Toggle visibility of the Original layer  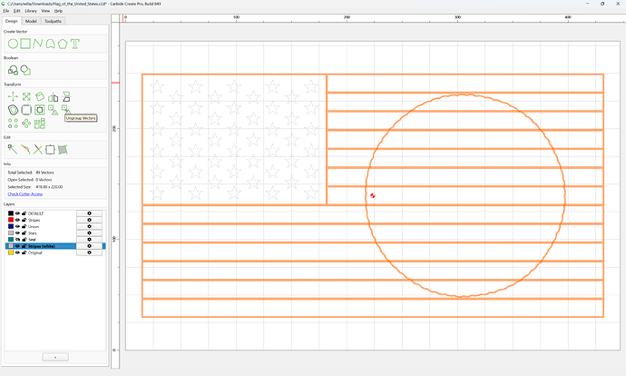click(x=17, y=252)
